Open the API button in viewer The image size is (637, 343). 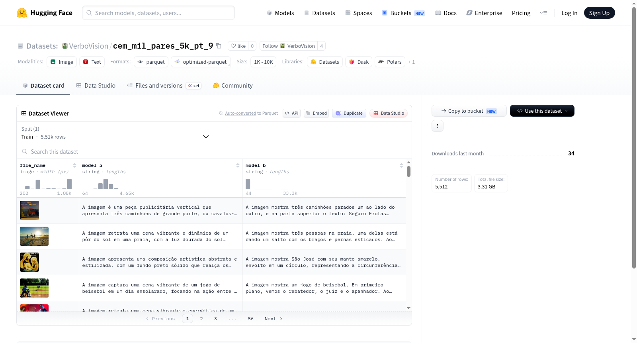click(291, 113)
